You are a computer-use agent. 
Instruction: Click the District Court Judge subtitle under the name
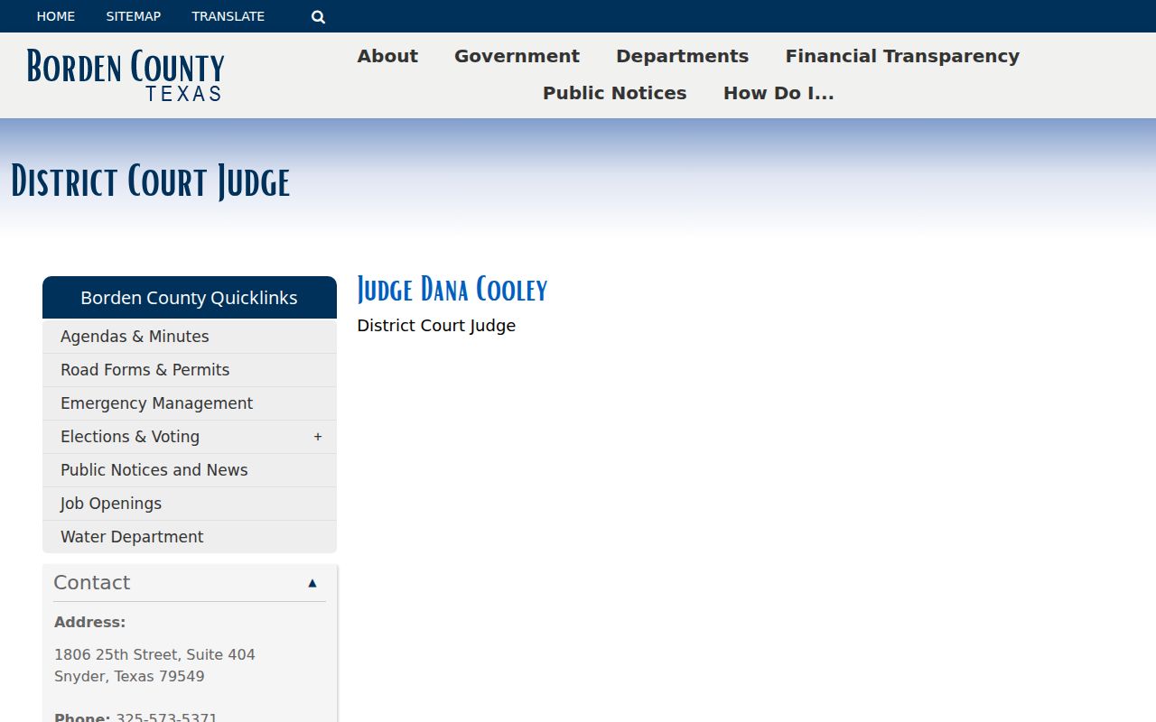click(436, 326)
